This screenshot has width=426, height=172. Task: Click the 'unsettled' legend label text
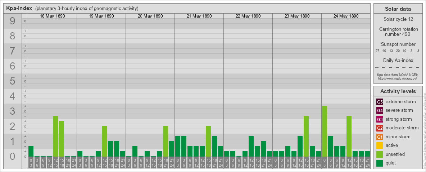point(395,154)
